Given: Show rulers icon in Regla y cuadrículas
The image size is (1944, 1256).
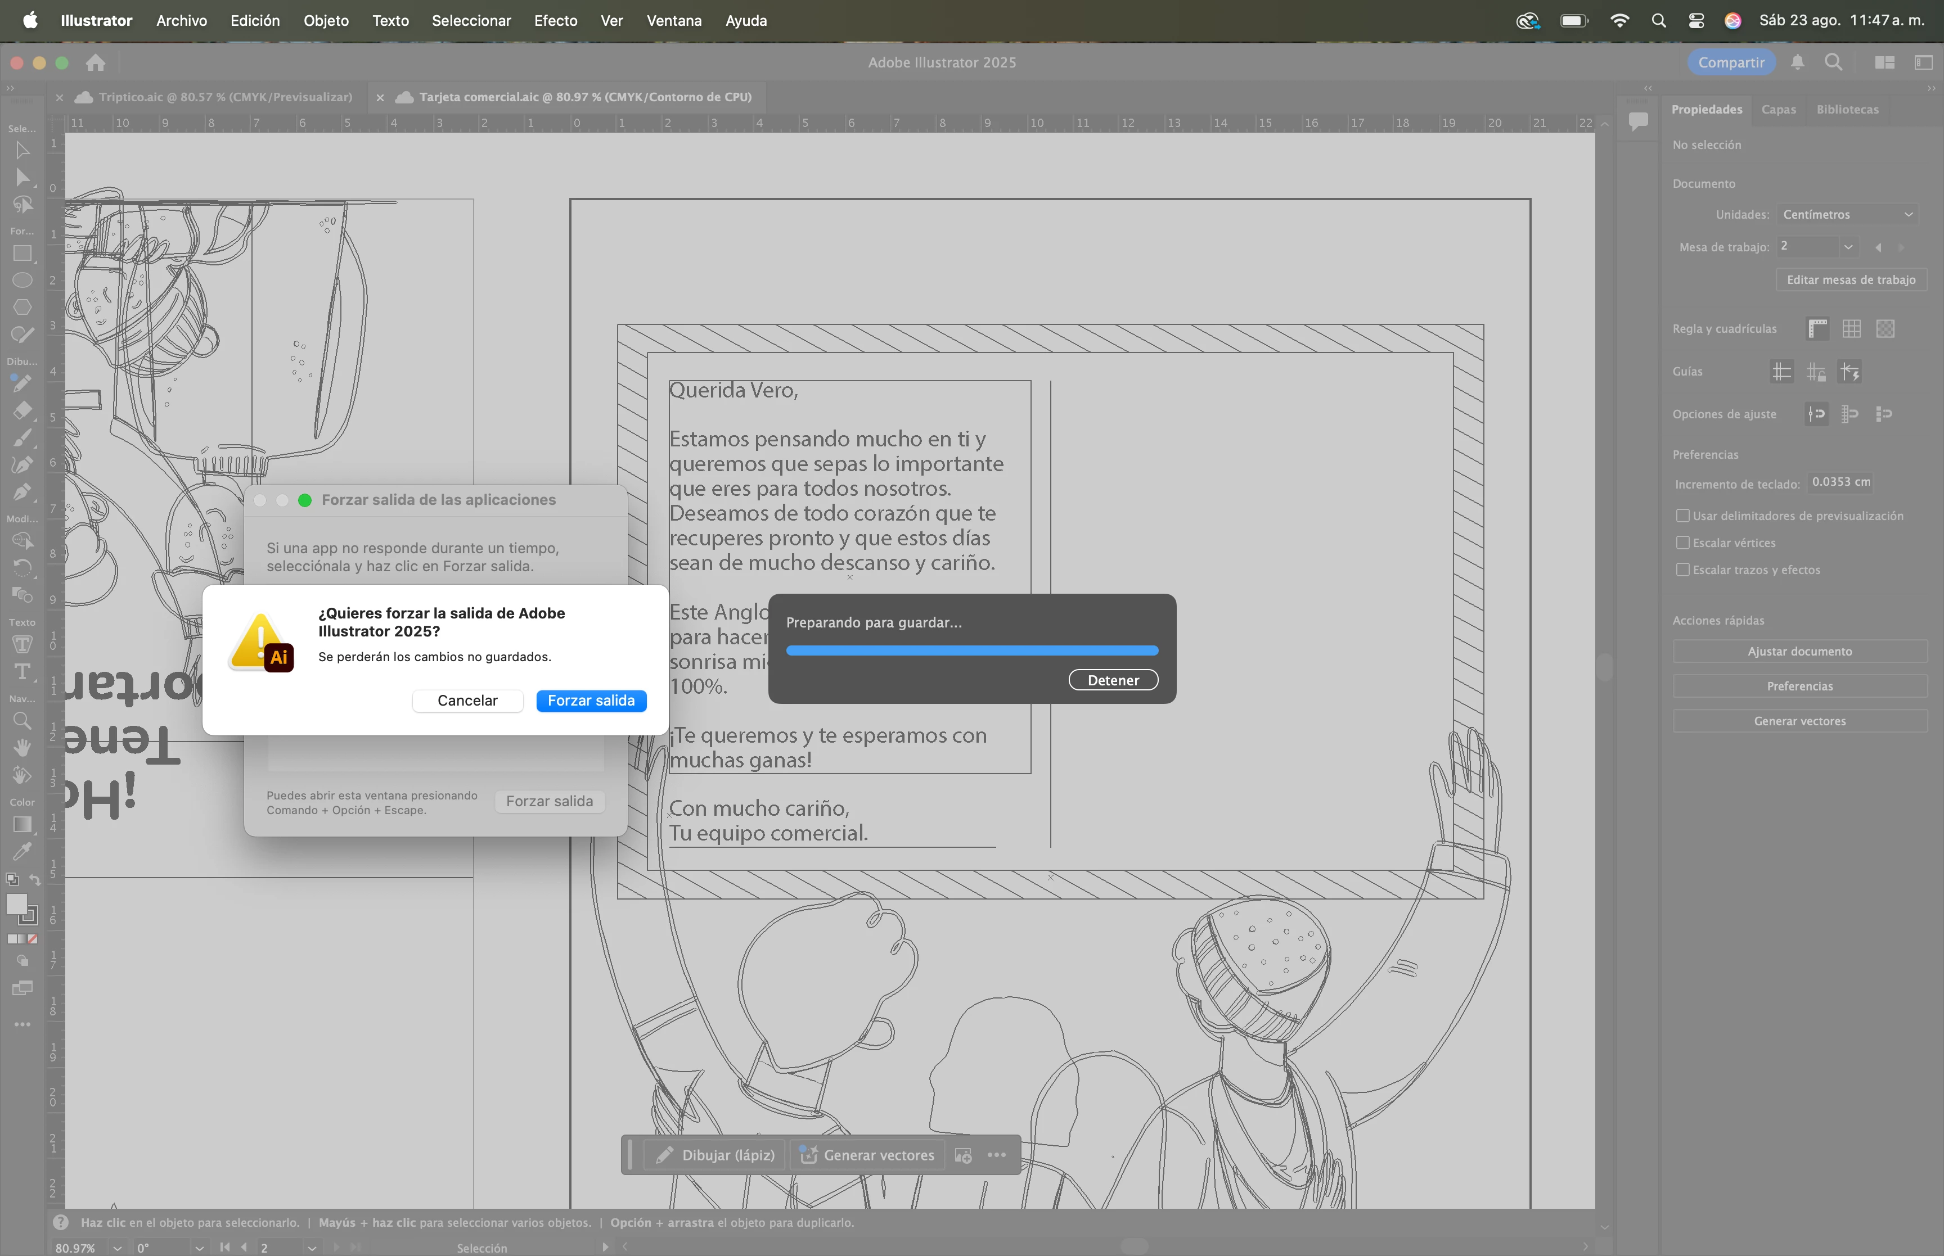Looking at the screenshot, I should tap(1817, 329).
